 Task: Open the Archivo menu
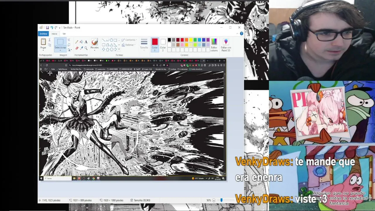click(43, 34)
